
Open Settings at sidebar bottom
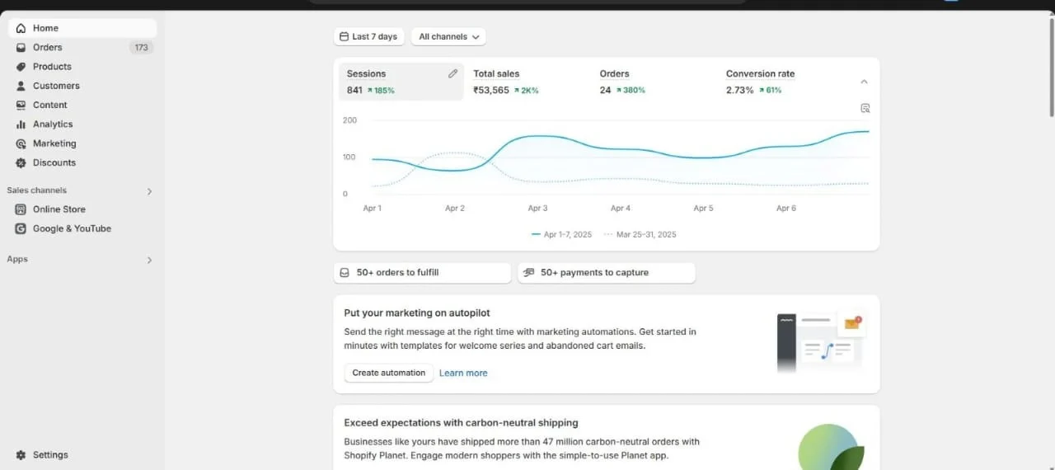point(82,455)
